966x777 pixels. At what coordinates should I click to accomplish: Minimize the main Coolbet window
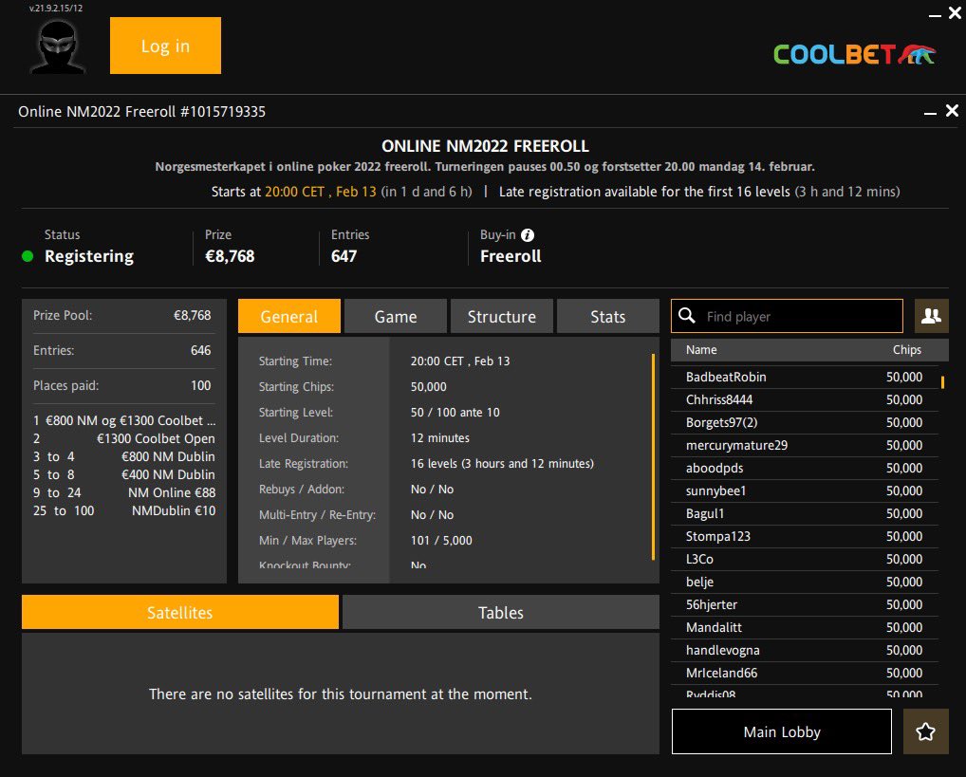935,15
